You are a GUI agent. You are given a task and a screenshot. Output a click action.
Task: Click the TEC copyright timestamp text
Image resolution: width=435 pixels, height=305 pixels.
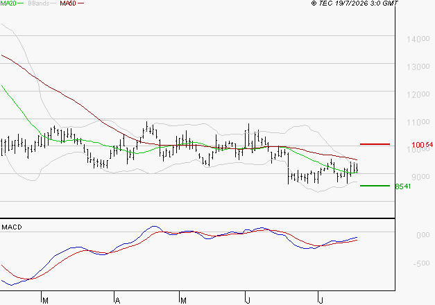pos(355,3)
